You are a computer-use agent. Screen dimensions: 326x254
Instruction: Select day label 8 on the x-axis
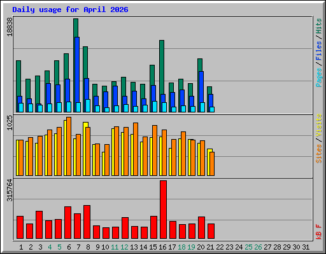(88, 247)
